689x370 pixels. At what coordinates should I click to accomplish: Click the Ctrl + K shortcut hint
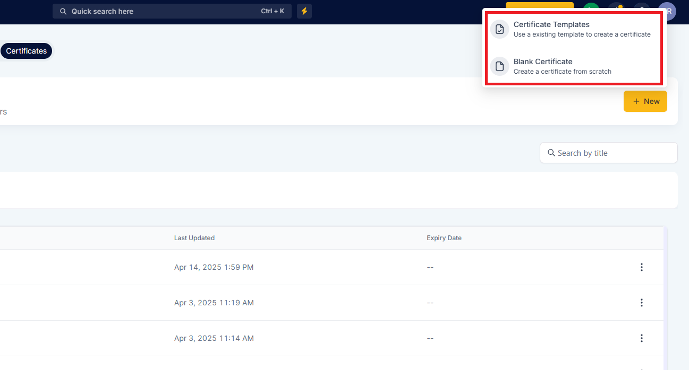coord(273,11)
